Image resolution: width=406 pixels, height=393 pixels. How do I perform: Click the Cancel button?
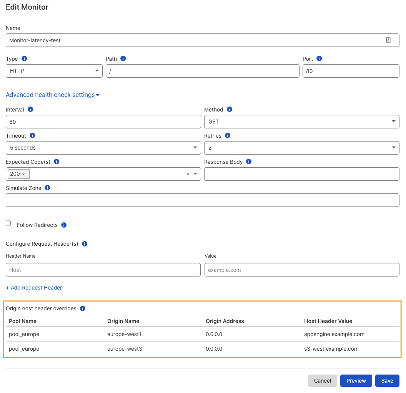point(322,381)
